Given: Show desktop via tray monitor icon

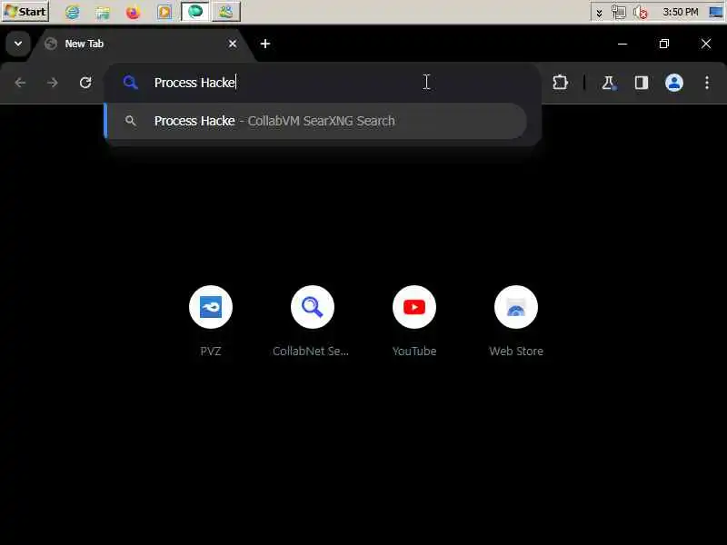Looking at the screenshot, I should tap(715, 12).
